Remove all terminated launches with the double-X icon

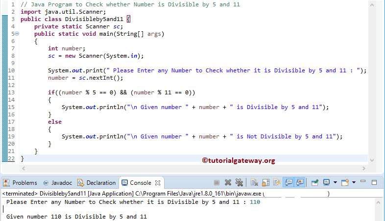coord(239,182)
